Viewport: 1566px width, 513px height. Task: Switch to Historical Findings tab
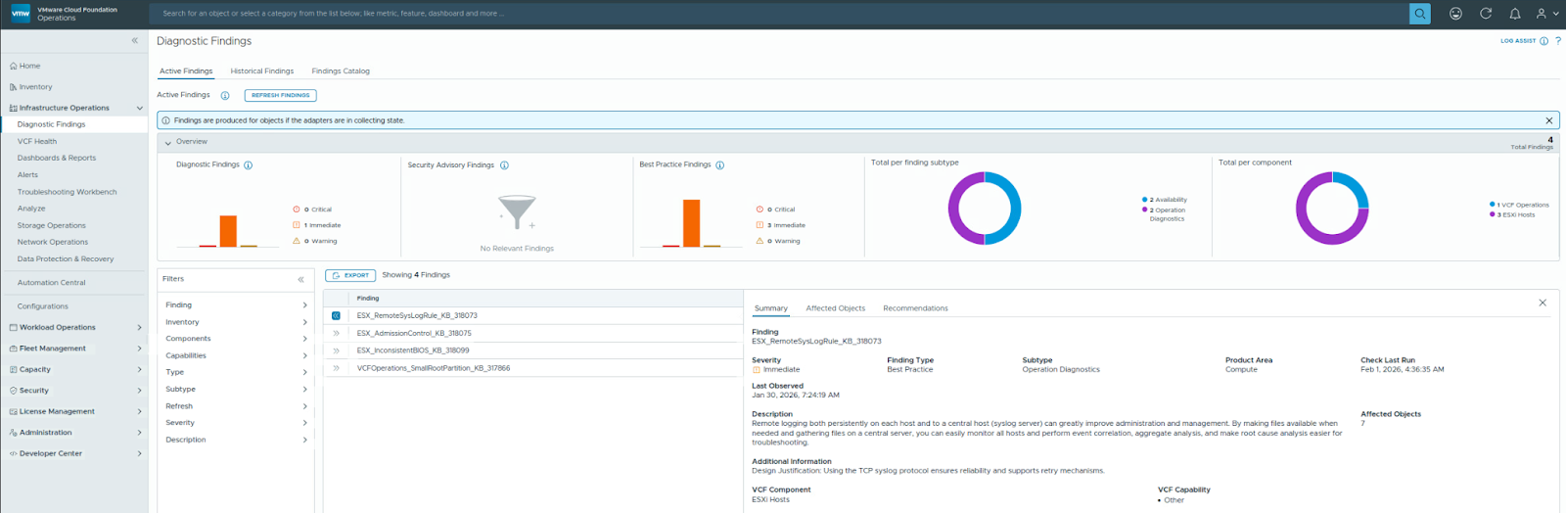[x=262, y=71]
